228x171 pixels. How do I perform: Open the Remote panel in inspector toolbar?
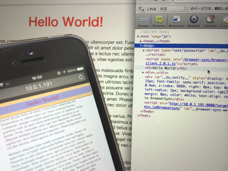point(144,20)
